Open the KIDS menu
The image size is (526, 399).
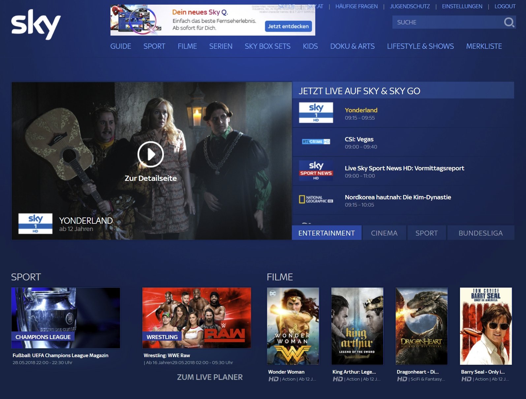pos(310,46)
